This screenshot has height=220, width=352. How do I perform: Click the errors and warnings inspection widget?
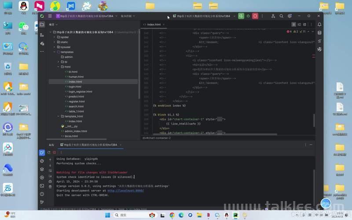click(296, 32)
